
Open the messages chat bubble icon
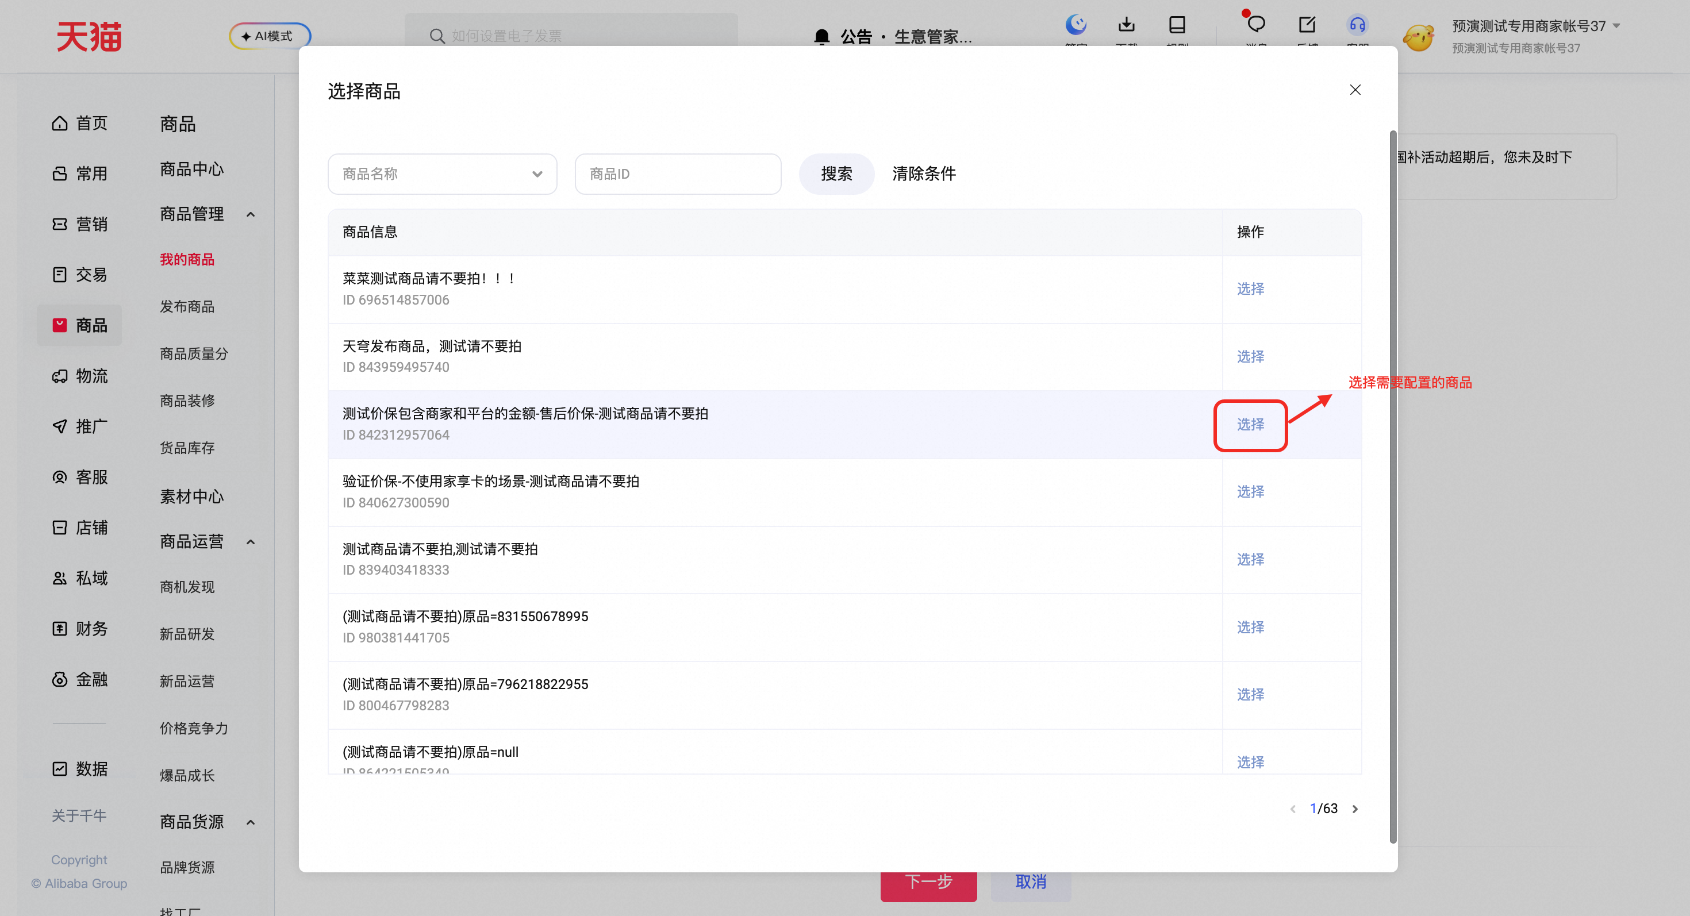[1255, 25]
